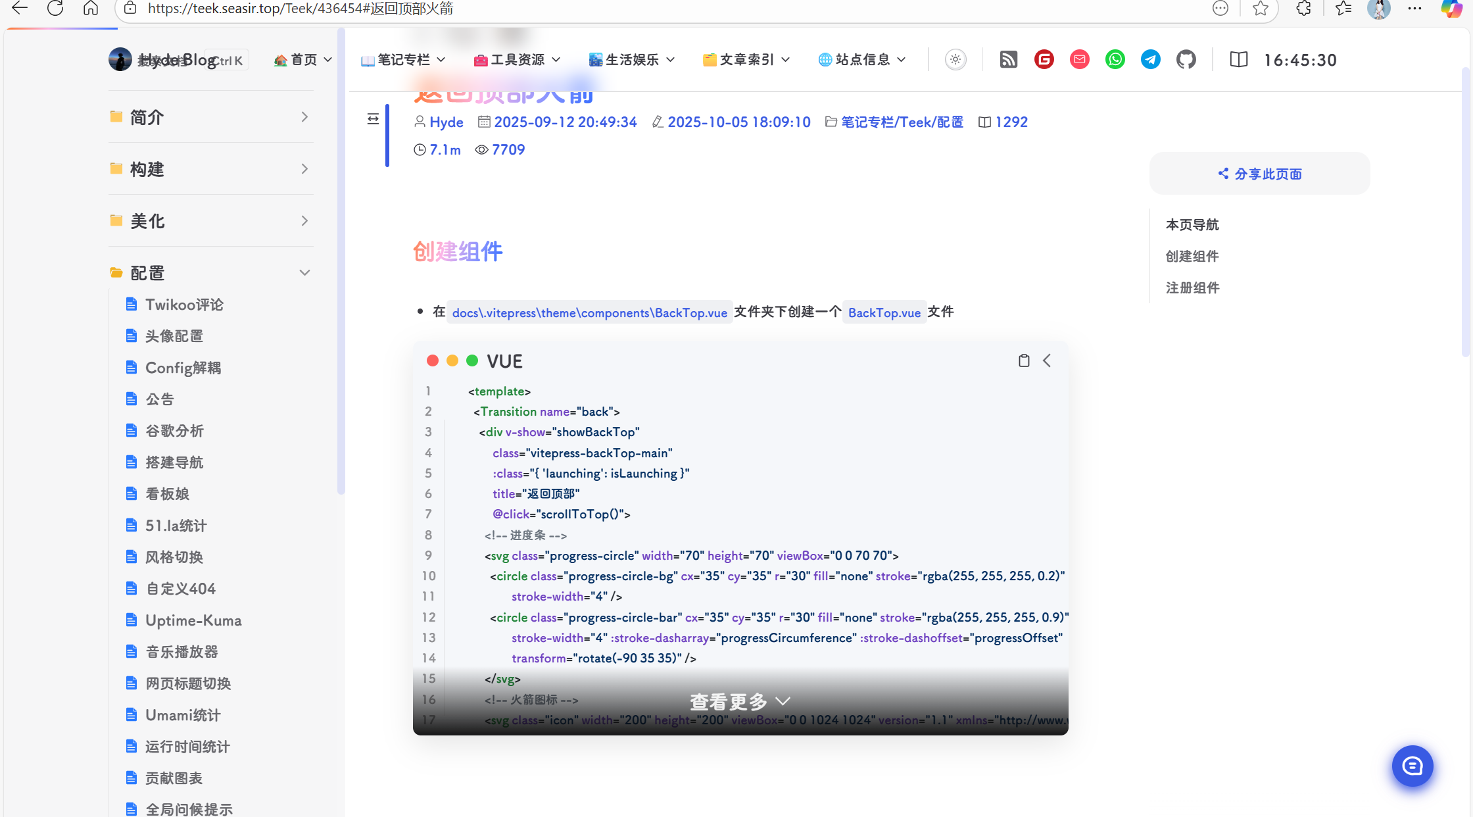
Task: Click the red G (Gitee) icon
Action: [1044, 60]
